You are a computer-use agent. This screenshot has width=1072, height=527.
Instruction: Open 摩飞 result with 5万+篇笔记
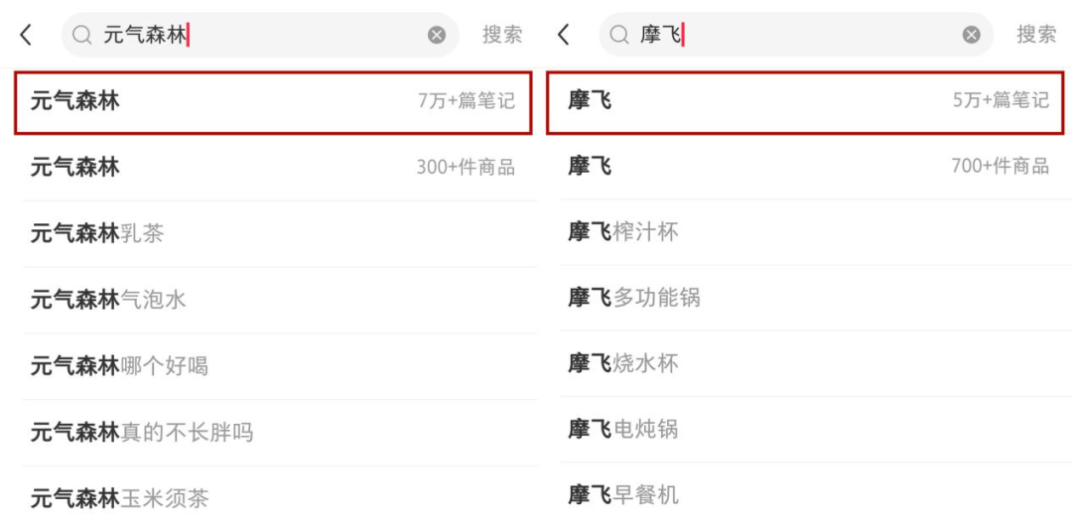pyautogui.click(x=805, y=102)
